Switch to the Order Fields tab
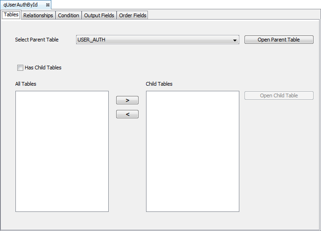This screenshot has width=321, height=231. click(x=133, y=15)
